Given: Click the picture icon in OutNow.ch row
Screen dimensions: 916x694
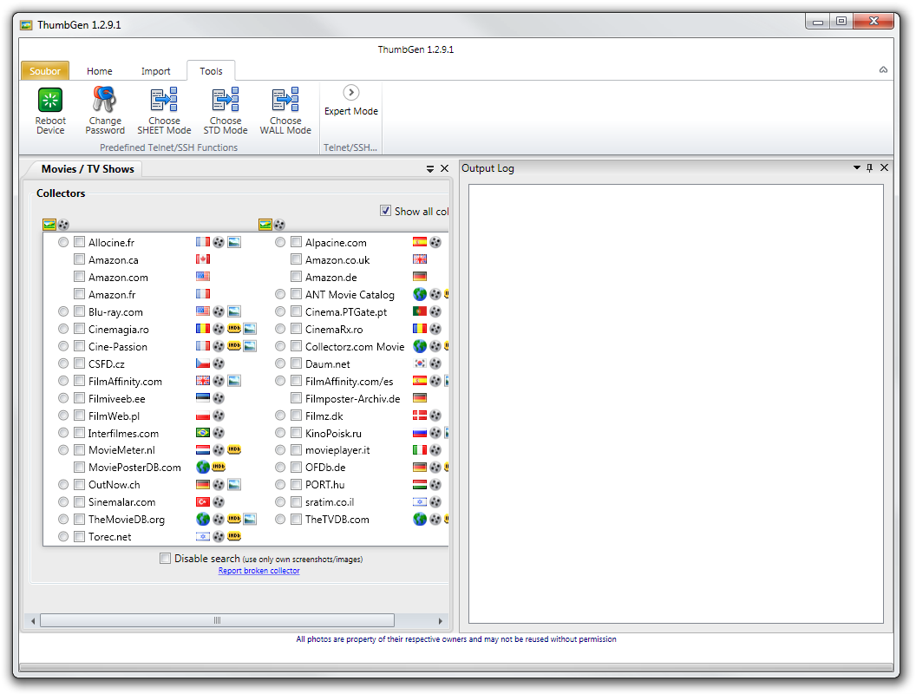Looking at the screenshot, I should coord(233,484).
